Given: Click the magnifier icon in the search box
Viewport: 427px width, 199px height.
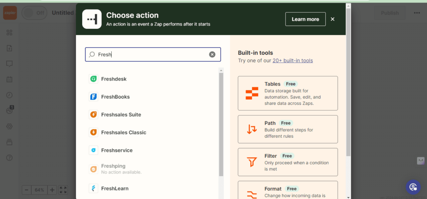Looking at the screenshot, I should tap(92, 55).
